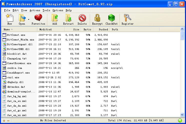Click the New archive toolbar icon

[9, 18]
